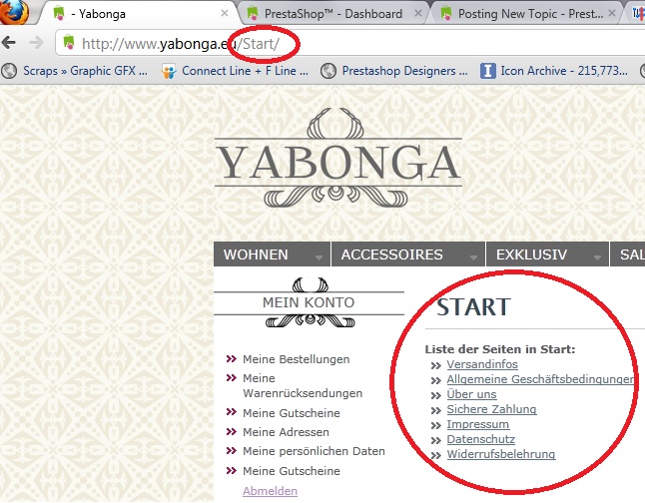Screen dimensions: 645x503
Task: Click the arrow bullet beside Datenschutz
Action: (435, 440)
